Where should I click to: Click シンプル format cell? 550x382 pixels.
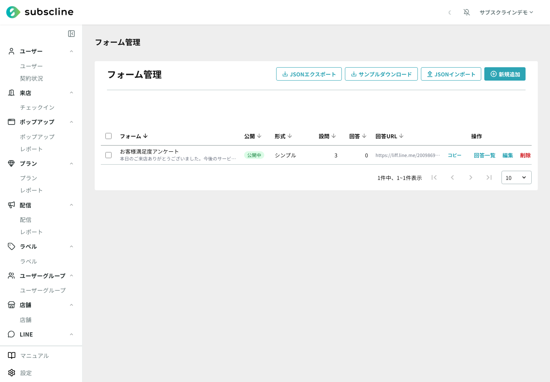[x=285, y=155]
